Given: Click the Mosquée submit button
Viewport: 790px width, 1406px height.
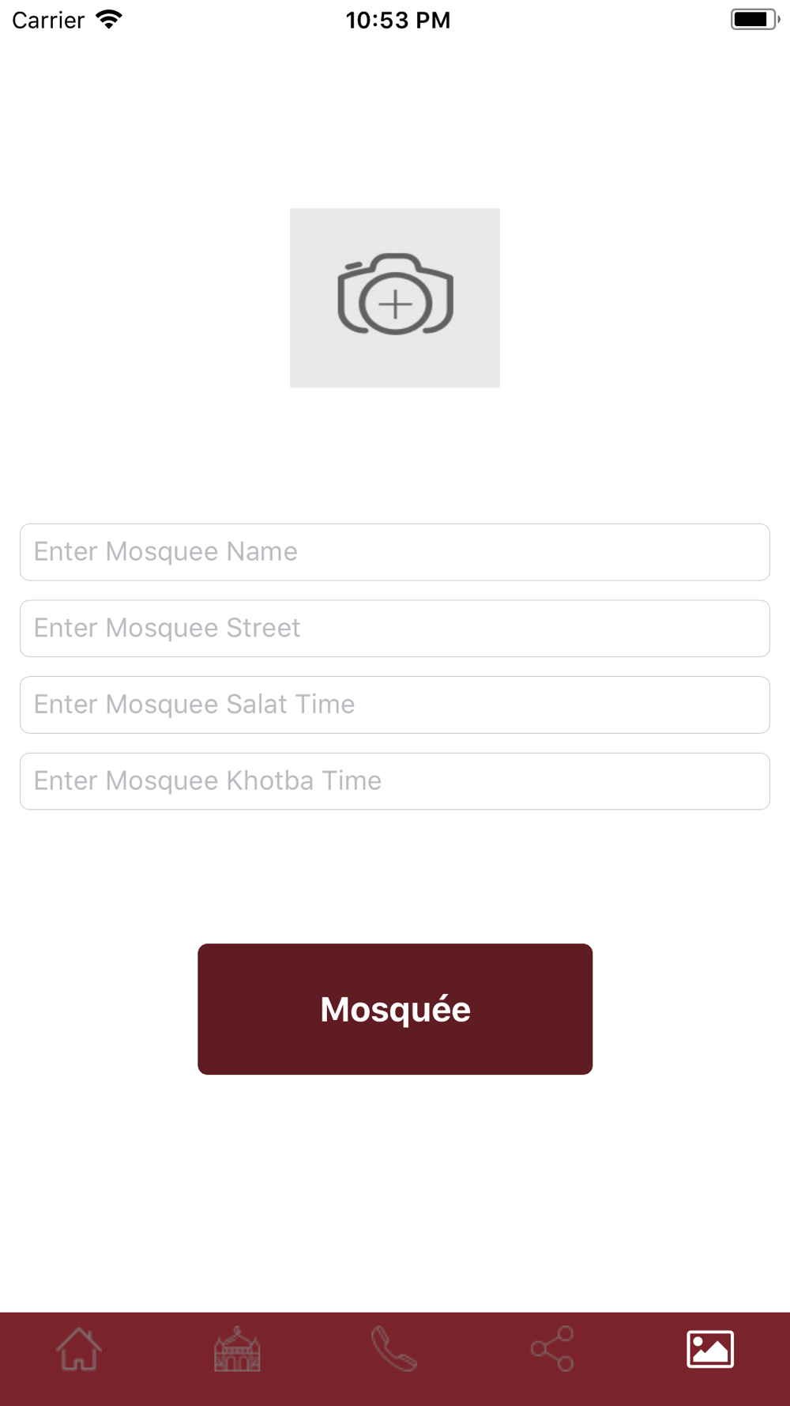Looking at the screenshot, I should [395, 1009].
